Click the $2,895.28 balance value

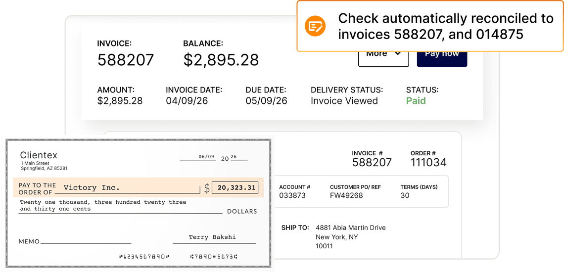[221, 60]
